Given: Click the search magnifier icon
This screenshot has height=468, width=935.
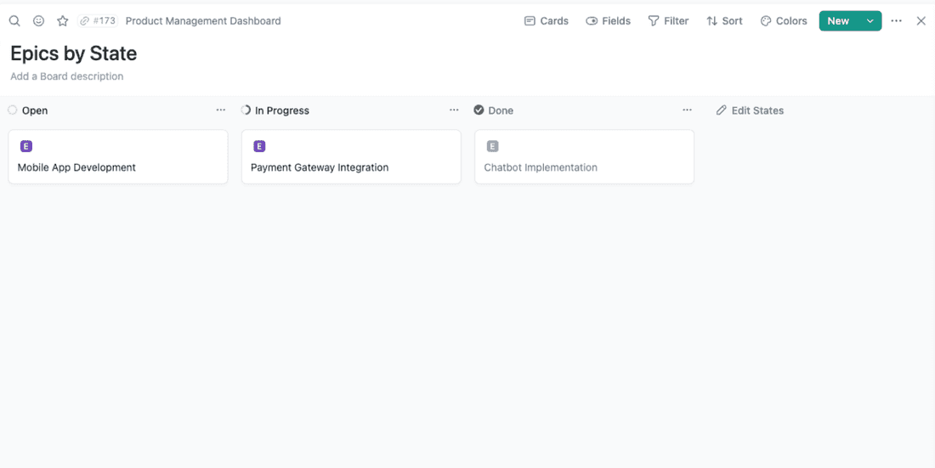Looking at the screenshot, I should coord(14,21).
